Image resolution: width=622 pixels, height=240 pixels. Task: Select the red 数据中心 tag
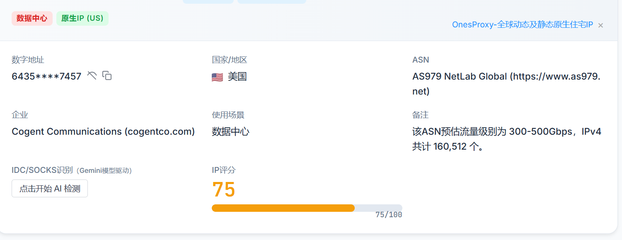[32, 18]
